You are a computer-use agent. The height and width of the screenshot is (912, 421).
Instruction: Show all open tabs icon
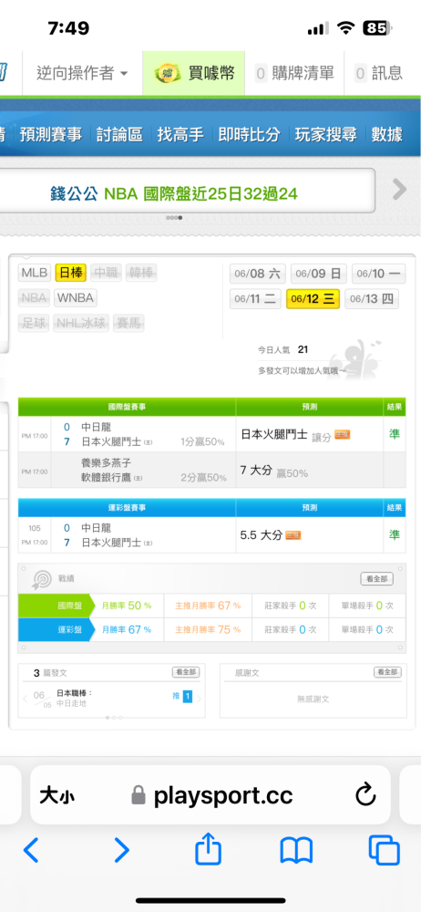[385, 850]
